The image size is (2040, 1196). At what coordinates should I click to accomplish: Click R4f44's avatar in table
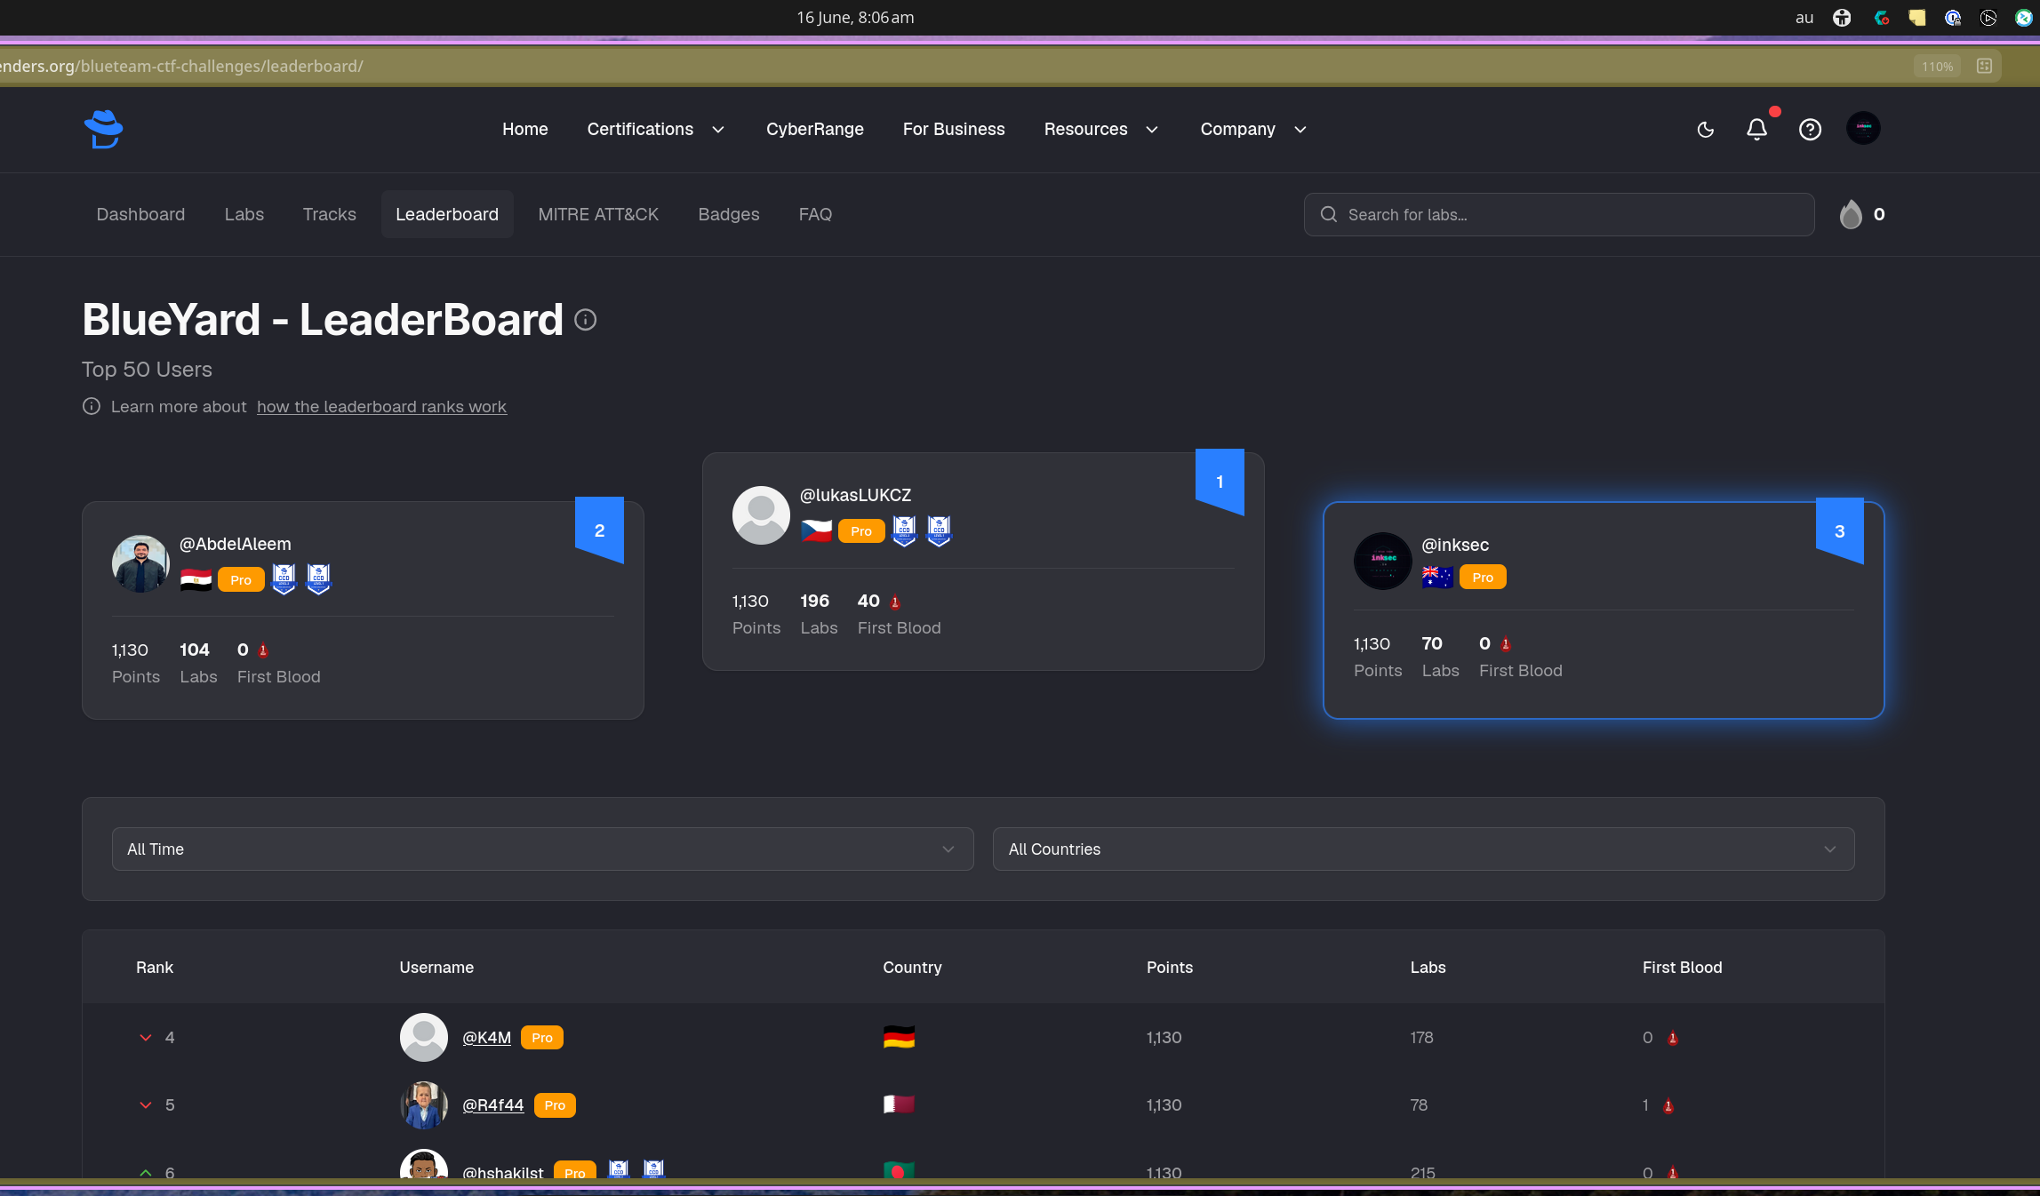424,1104
